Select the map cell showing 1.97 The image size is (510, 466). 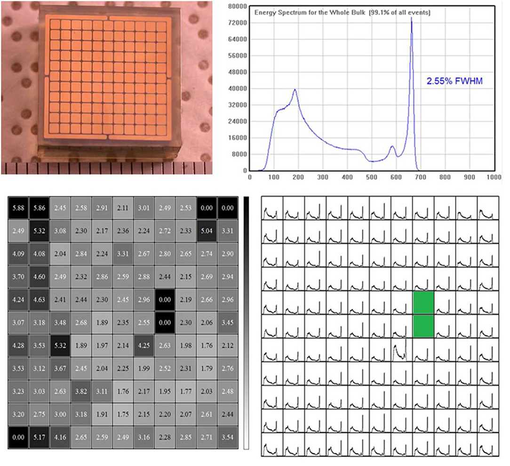click(102, 345)
